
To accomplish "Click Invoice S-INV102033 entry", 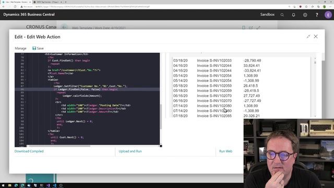I will pyautogui.click(x=214, y=61).
